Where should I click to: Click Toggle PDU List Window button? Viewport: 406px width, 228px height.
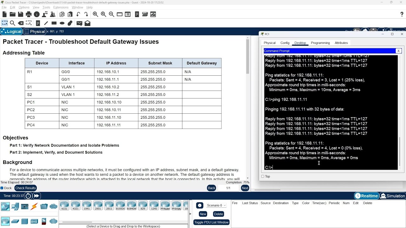pos(212,222)
